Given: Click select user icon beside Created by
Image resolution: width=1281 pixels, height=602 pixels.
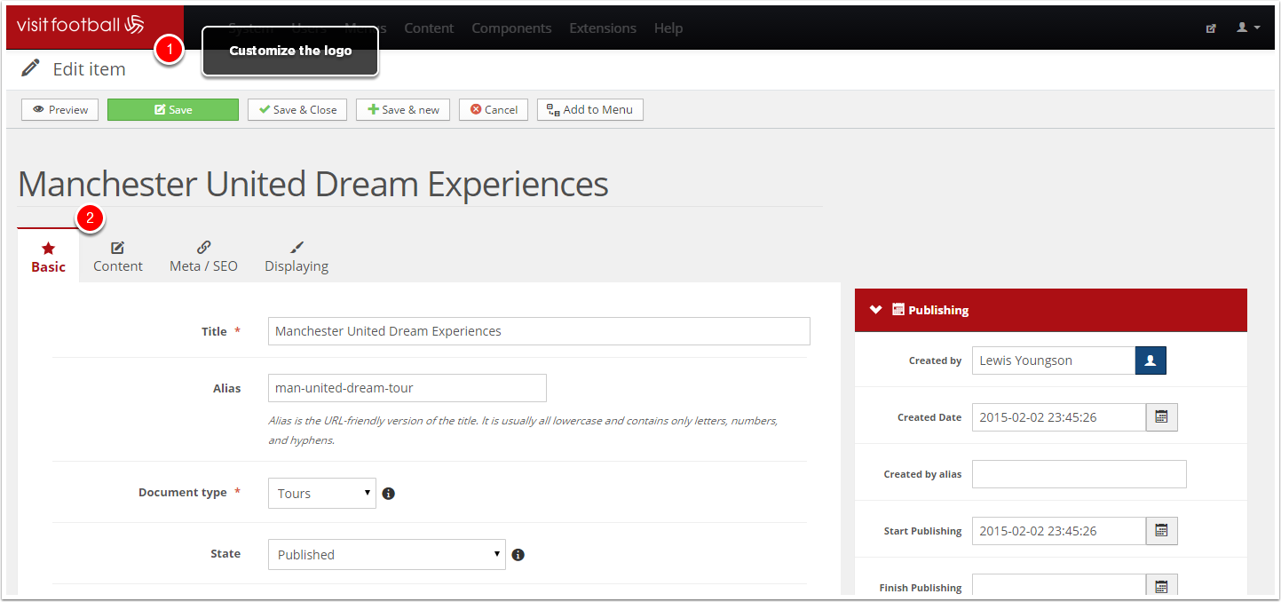Looking at the screenshot, I should [1151, 360].
